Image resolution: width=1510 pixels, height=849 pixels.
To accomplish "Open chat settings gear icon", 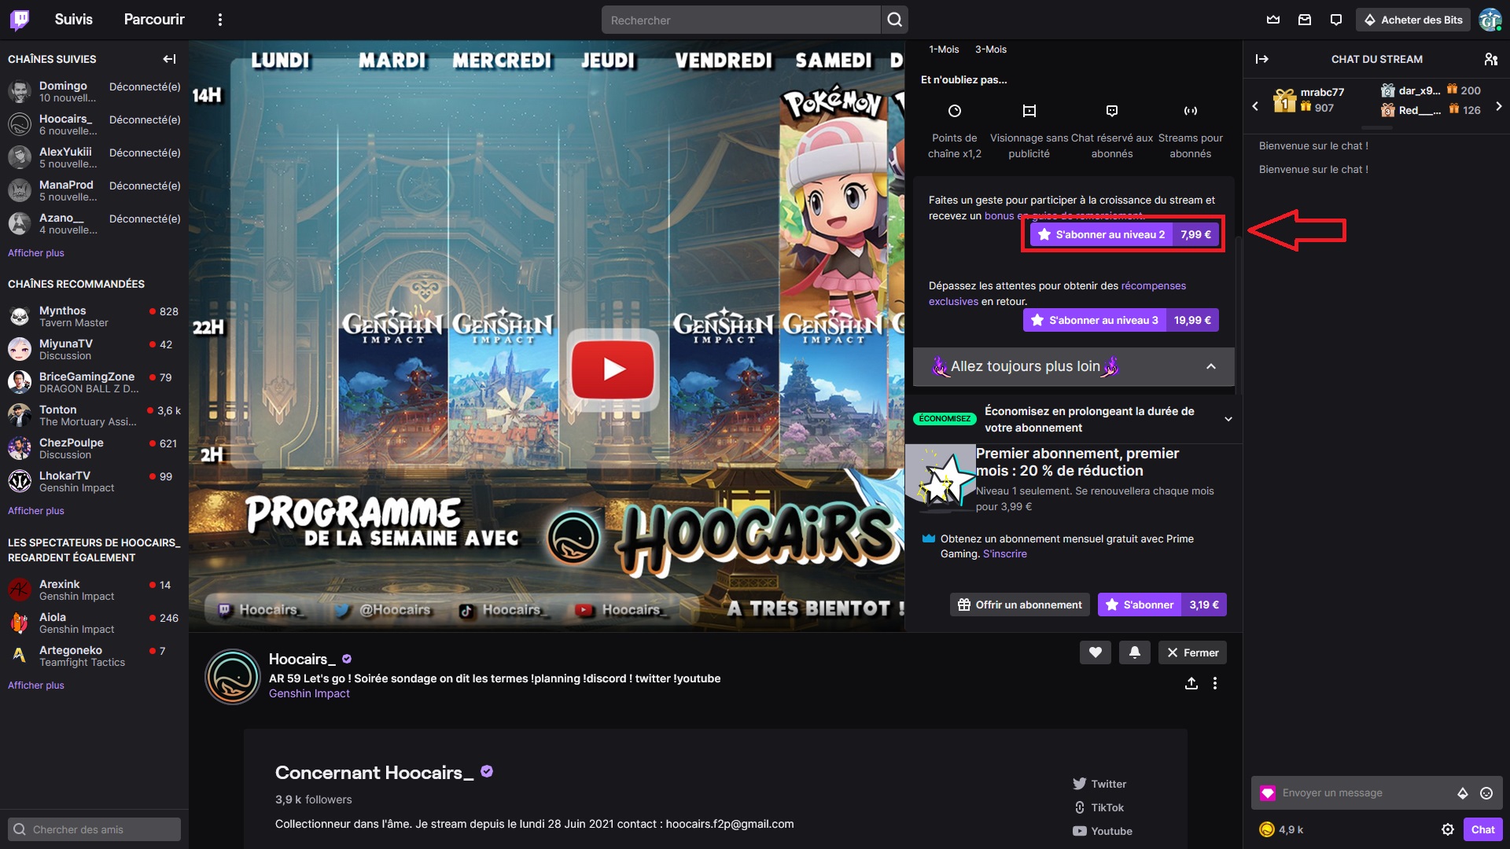I will (1448, 829).
